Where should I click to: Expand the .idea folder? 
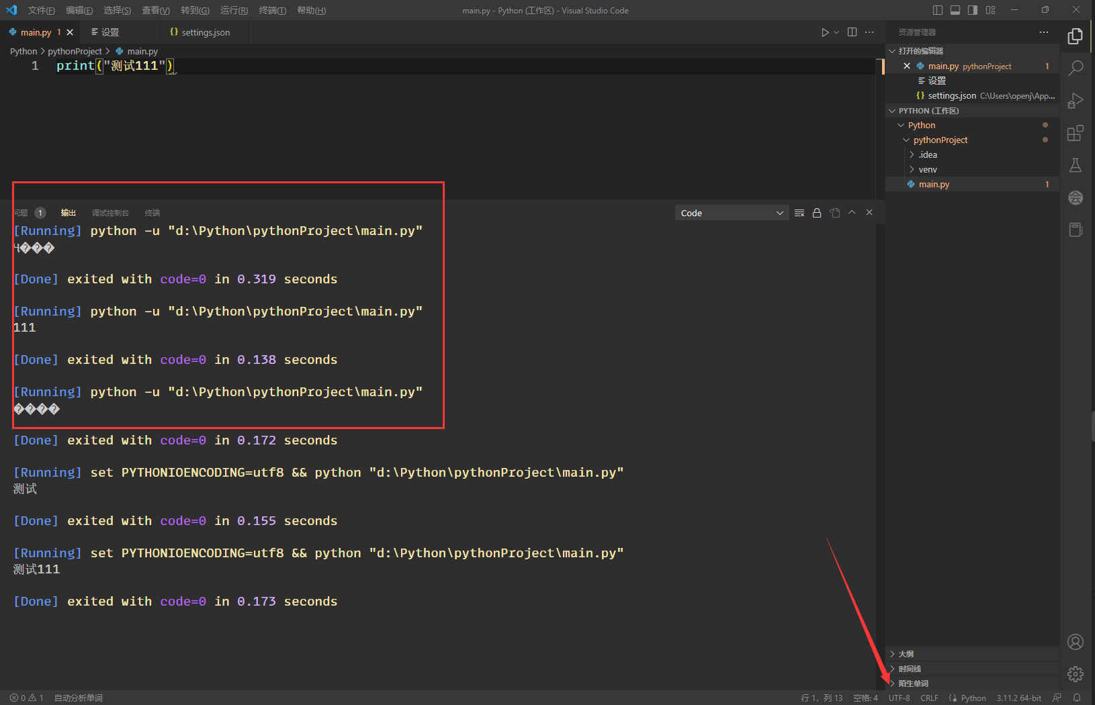pyautogui.click(x=973, y=155)
